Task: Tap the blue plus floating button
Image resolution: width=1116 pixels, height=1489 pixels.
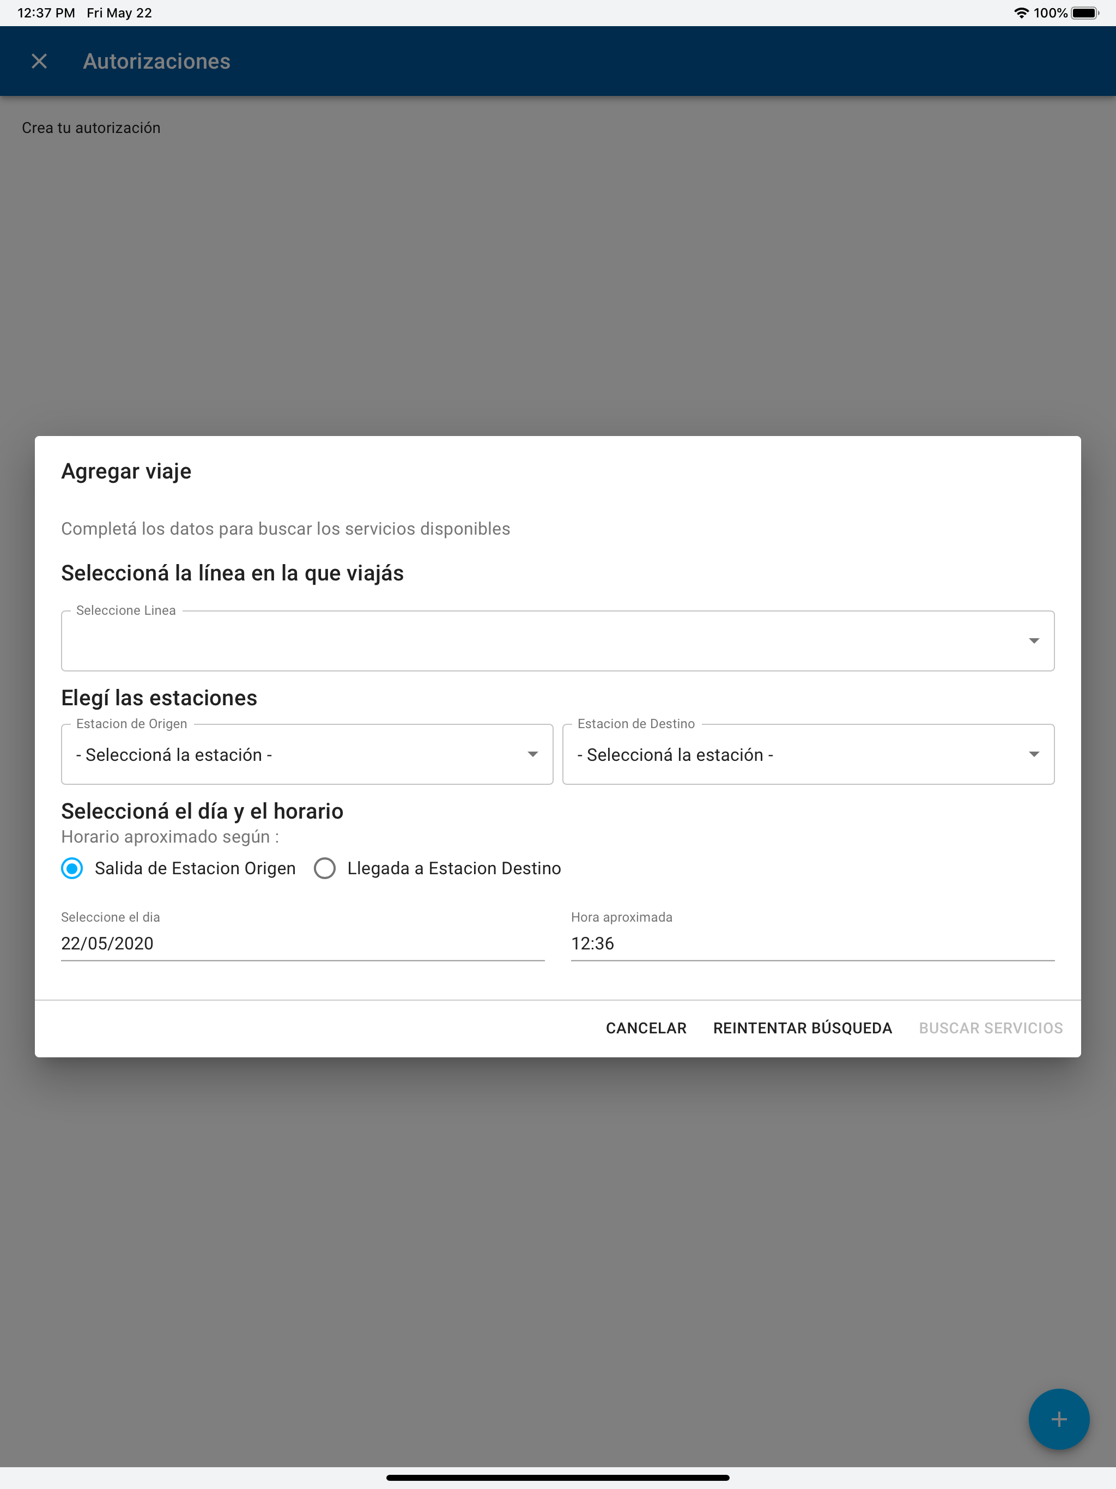Action: 1059,1419
